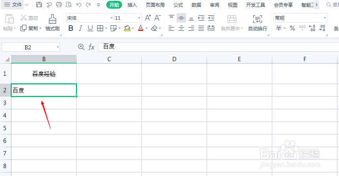
Task: Open the 文件 menu dropdown arrow
Action: coord(27,5)
